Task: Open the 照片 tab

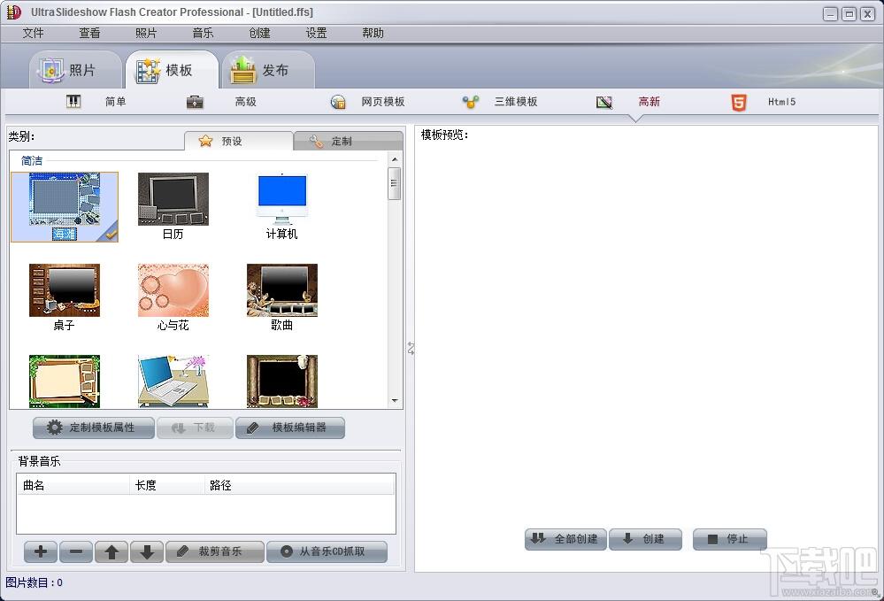Action: (x=68, y=70)
